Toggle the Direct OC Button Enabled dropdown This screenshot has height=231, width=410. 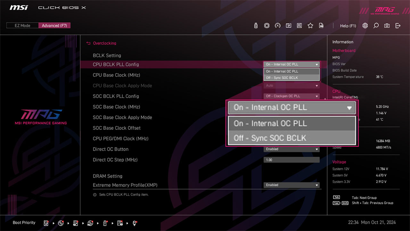(x=291, y=149)
